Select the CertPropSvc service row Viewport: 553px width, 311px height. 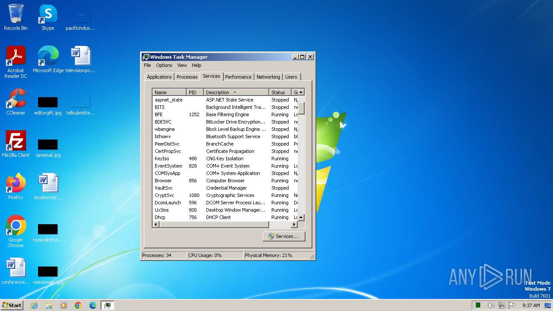point(225,151)
